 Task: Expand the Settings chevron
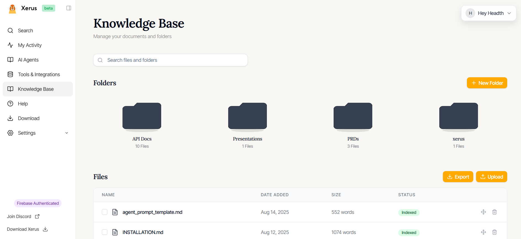click(x=67, y=133)
